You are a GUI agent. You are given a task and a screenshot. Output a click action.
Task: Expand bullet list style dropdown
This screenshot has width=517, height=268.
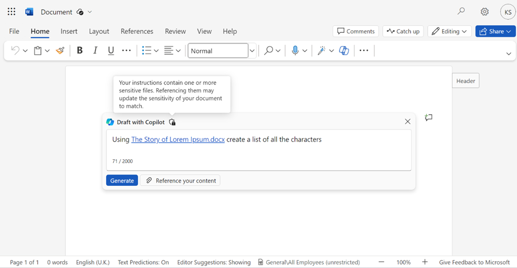click(156, 51)
